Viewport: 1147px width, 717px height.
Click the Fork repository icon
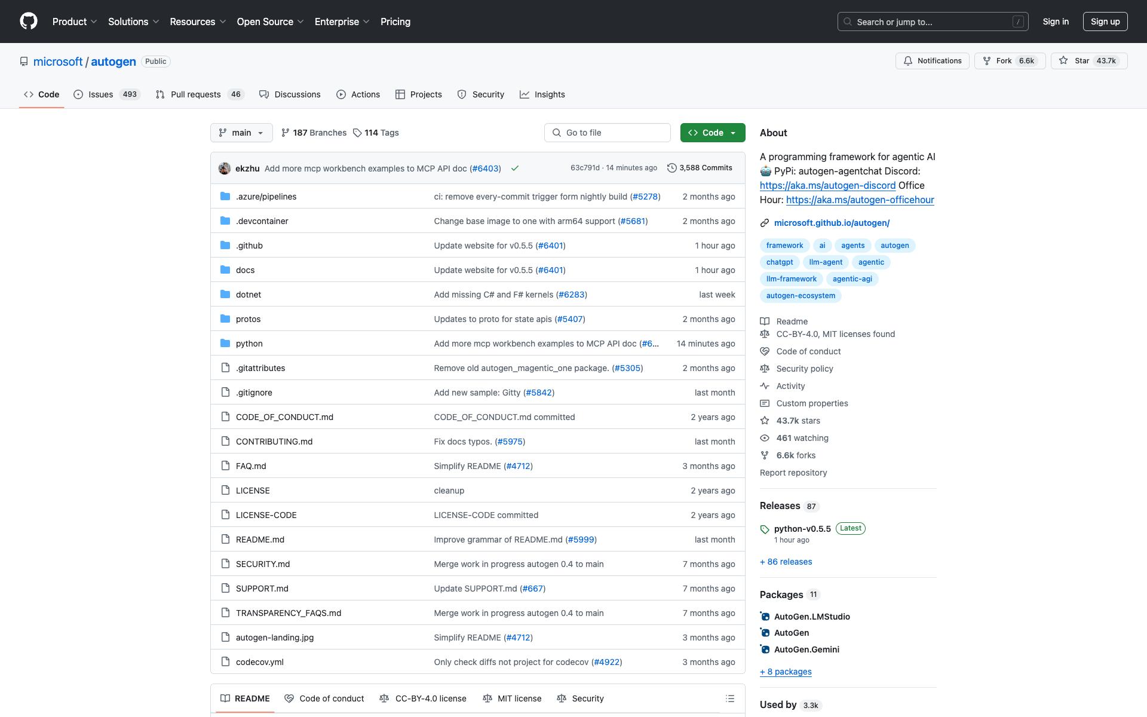pos(987,61)
